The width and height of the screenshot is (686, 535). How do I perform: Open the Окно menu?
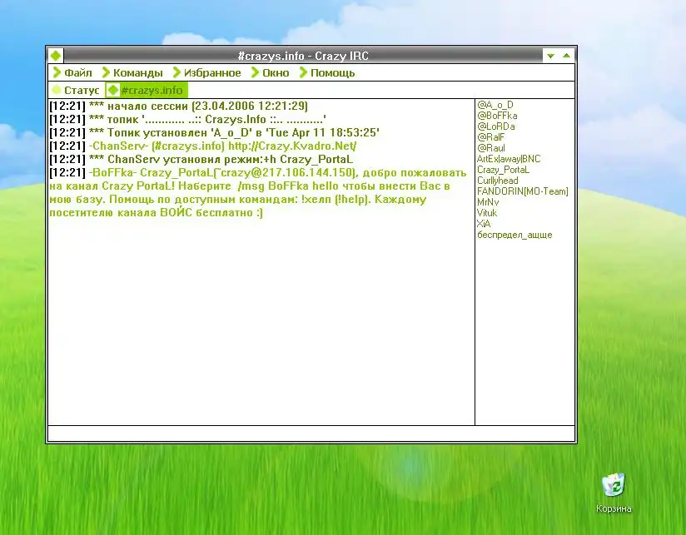coord(276,72)
